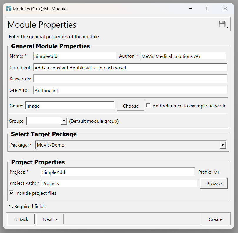Expand the Package dropdown MeVis/Demo
238x233 pixels.
click(223, 145)
